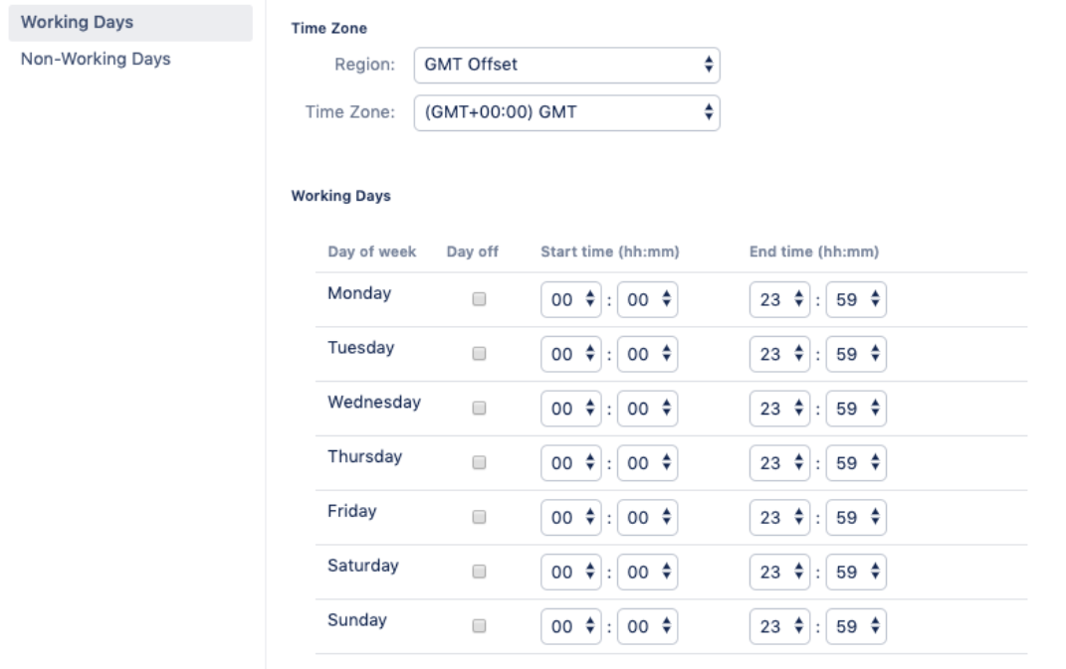The width and height of the screenshot is (1066, 669).
Task: Open the Region dropdown
Action: point(565,66)
